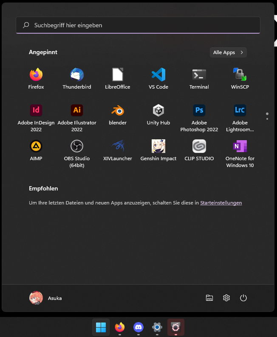Launch CLIP STUDIO

pyautogui.click(x=199, y=150)
